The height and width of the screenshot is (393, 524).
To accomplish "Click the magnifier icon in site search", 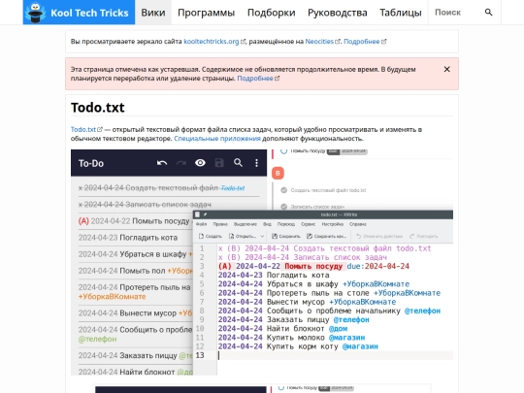I will [488, 13].
